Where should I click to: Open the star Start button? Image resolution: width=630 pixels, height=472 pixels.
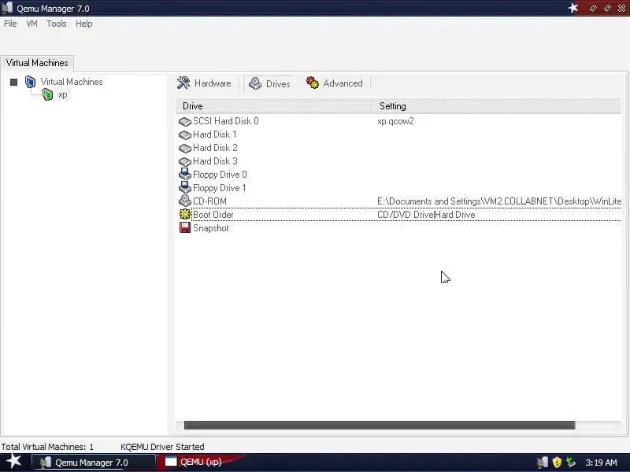click(13, 462)
